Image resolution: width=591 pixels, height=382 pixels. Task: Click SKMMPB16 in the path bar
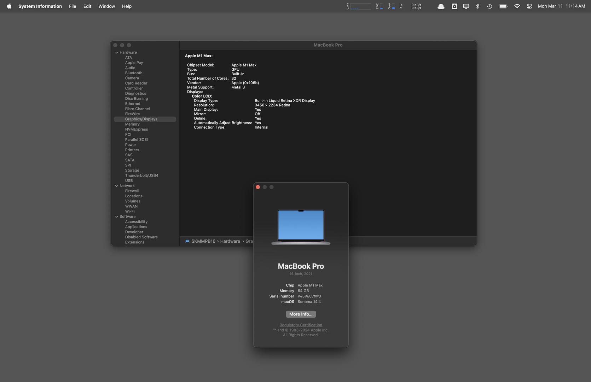tap(203, 241)
